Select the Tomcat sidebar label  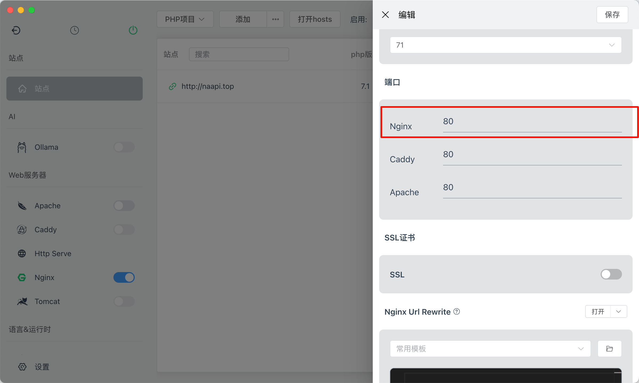(47, 301)
